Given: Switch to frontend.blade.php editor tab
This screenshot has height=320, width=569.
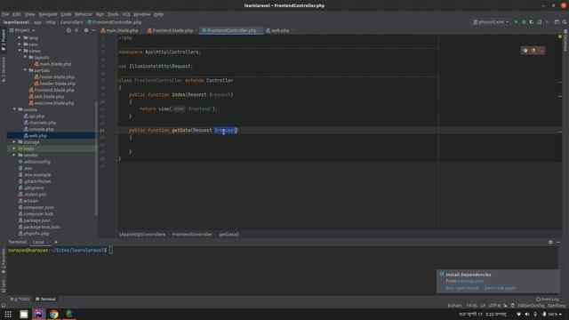Looking at the screenshot, I should point(172,31).
